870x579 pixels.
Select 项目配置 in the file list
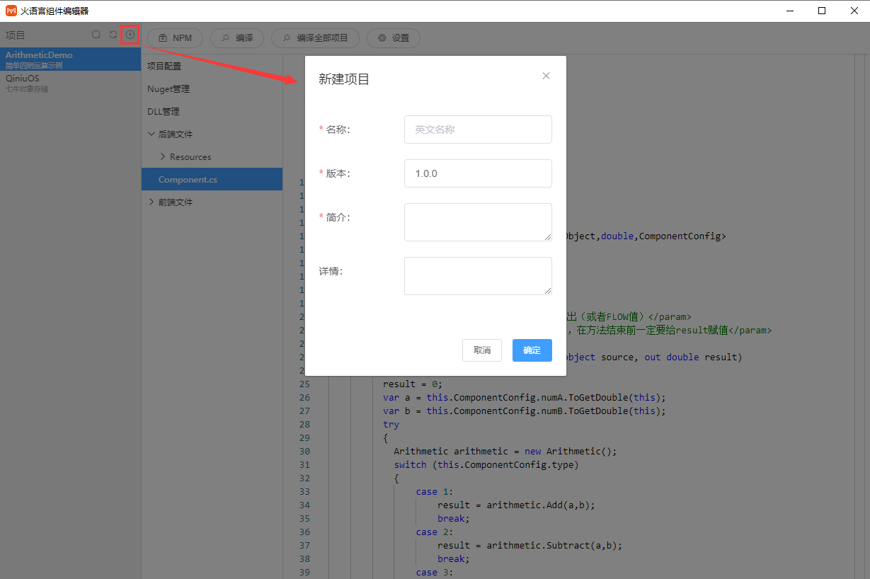tap(164, 66)
